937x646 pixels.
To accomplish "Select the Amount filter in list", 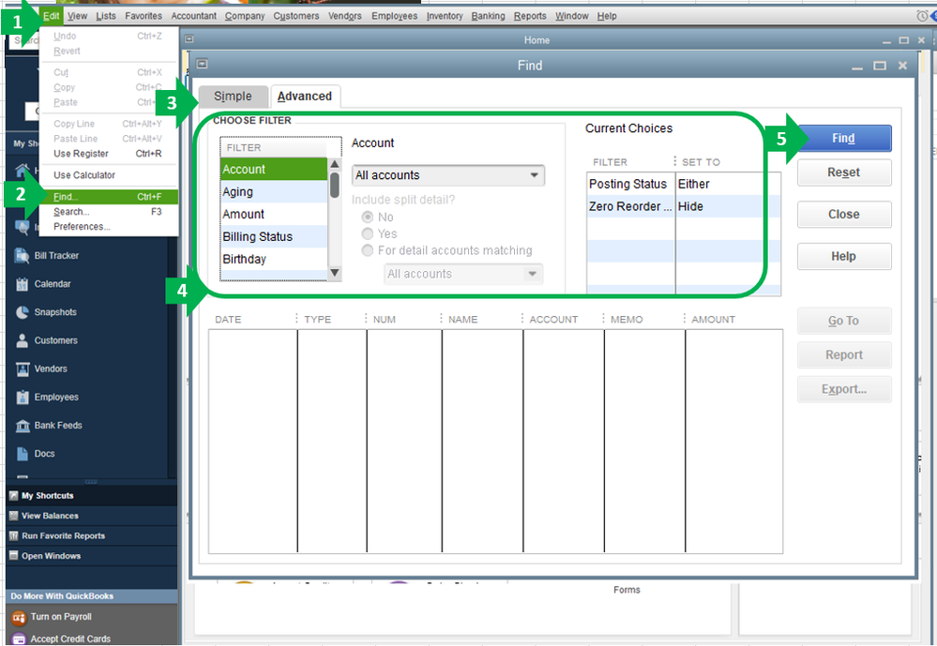I will click(x=274, y=214).
